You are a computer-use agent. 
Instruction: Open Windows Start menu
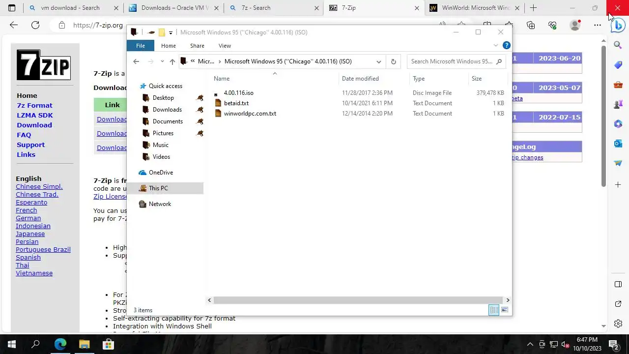click(12, 344)
